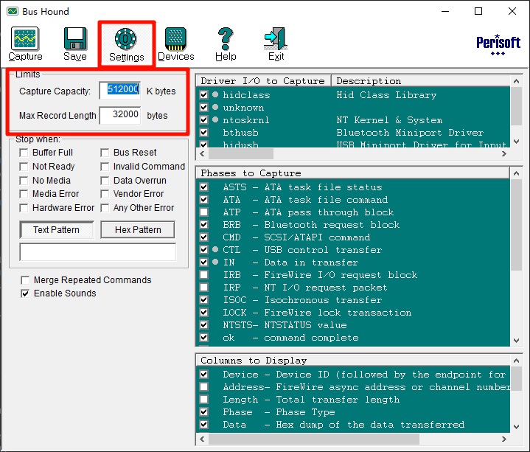Image resolution: width=530 pixels, height=452 pixels.
Task: Check Invalid Command checkbox
Action: click(x=105, y=167)
